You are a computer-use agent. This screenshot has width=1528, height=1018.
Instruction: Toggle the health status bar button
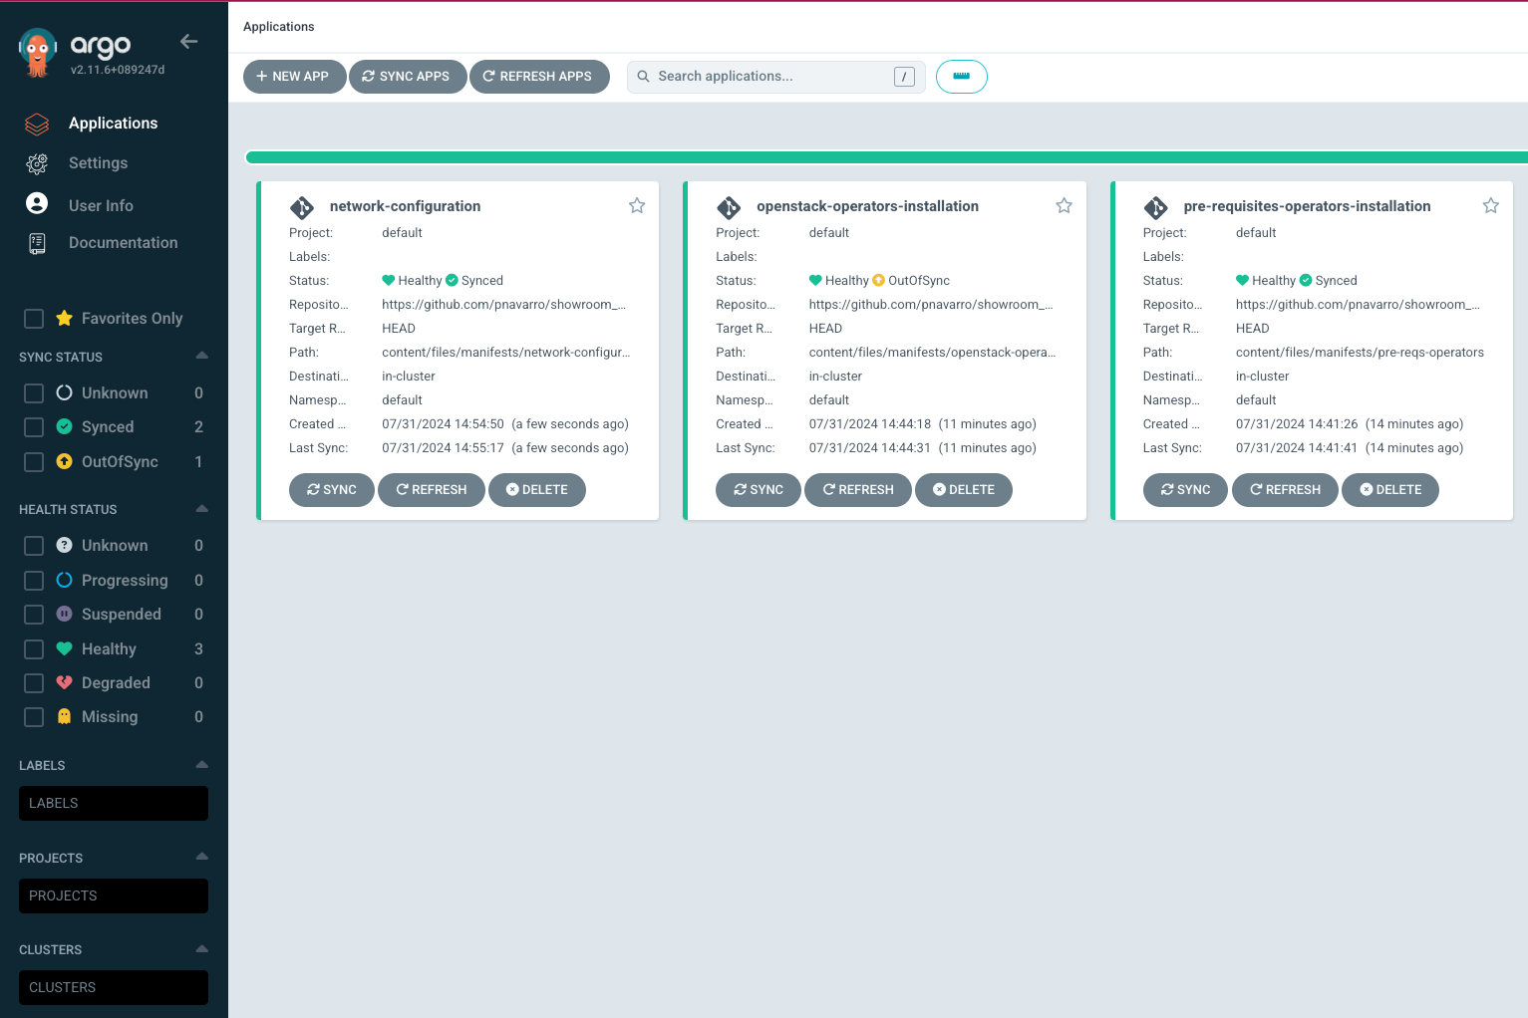point(961,77)
